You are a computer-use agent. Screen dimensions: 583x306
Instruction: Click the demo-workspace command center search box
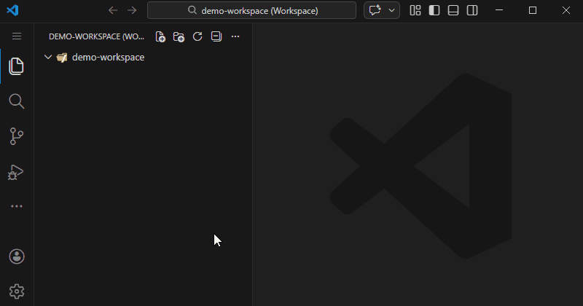pos(251,10)
